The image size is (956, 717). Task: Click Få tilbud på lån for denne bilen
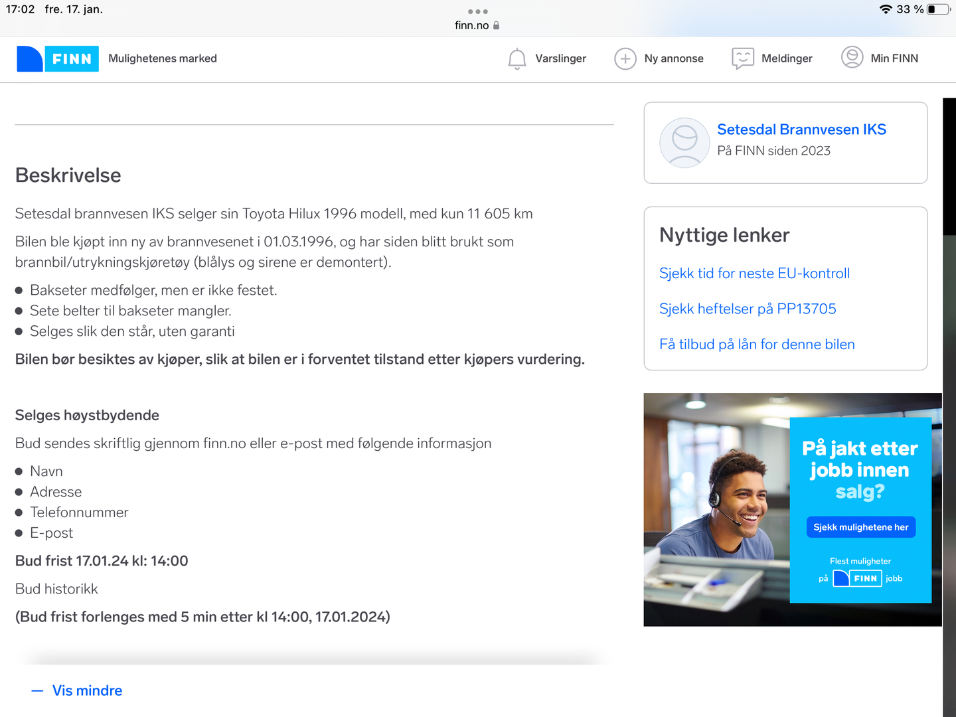[x=757, y=345]
